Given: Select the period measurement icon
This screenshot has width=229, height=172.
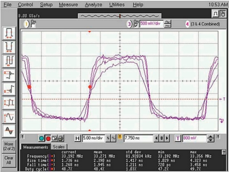Looking at the screenshot, I should coord(9,60).
